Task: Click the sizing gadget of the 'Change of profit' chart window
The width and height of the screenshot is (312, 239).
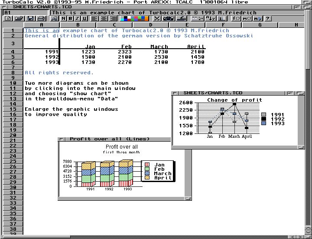Action: click(301, 147)
